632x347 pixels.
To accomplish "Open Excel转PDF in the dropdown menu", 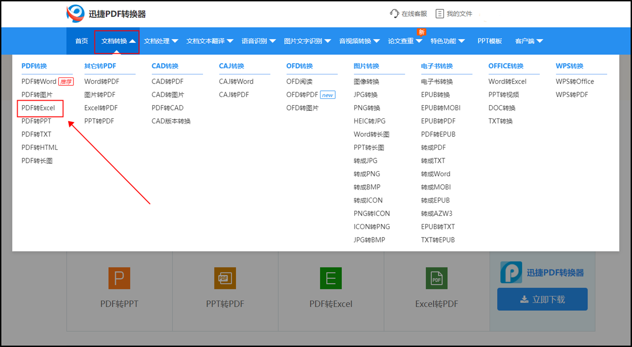I will pyautogui.click(x=101, y=108).
